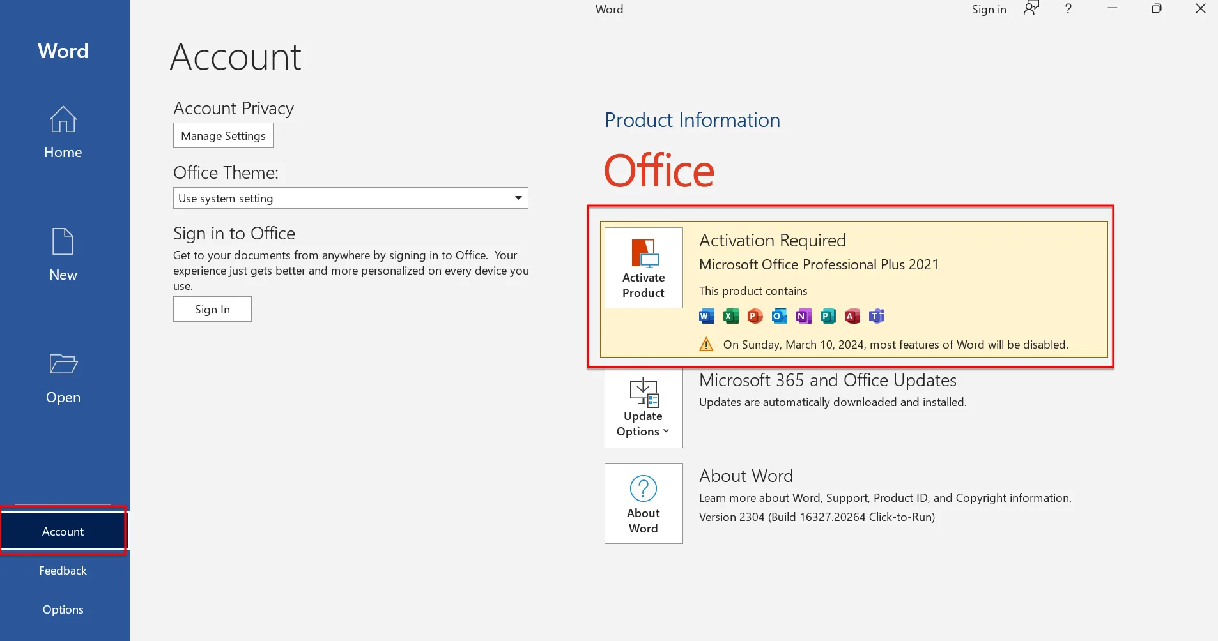
Task: Open the Help question mark in title bar
Action: pyautogui.click(x=1068, y=9)
